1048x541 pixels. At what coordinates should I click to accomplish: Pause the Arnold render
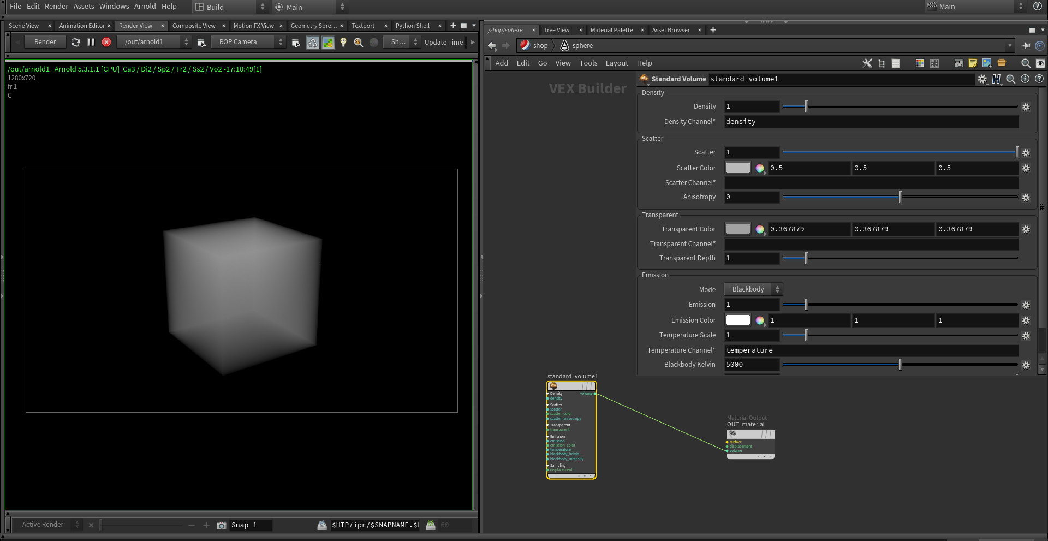(91, 42)
